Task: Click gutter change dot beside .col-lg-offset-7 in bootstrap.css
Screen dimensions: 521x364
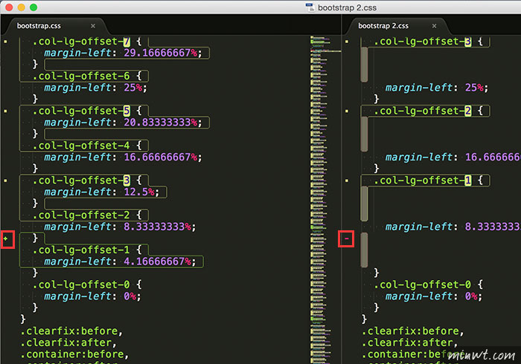Action: pyautogui.click(x=6, y=42)
